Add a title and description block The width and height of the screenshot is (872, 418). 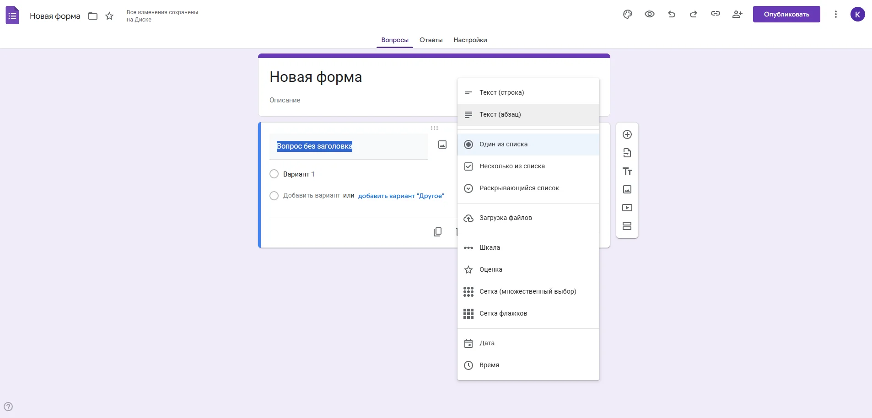[627, 171]
